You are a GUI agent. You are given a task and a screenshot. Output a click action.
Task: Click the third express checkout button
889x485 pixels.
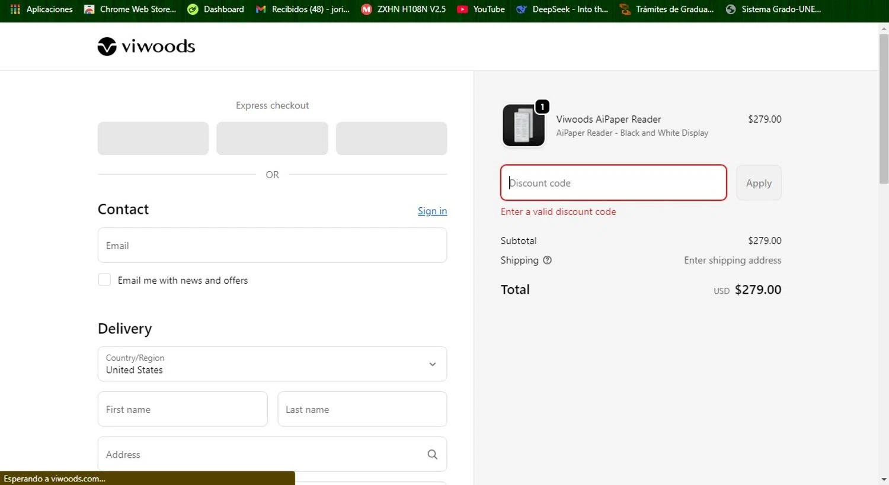click(391, 139)
